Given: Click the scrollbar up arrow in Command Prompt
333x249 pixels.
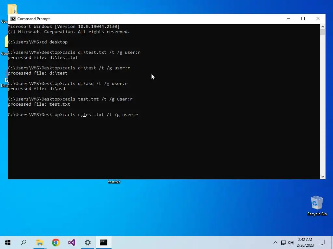Looking at the screenshot, I should tap(323, 27).
